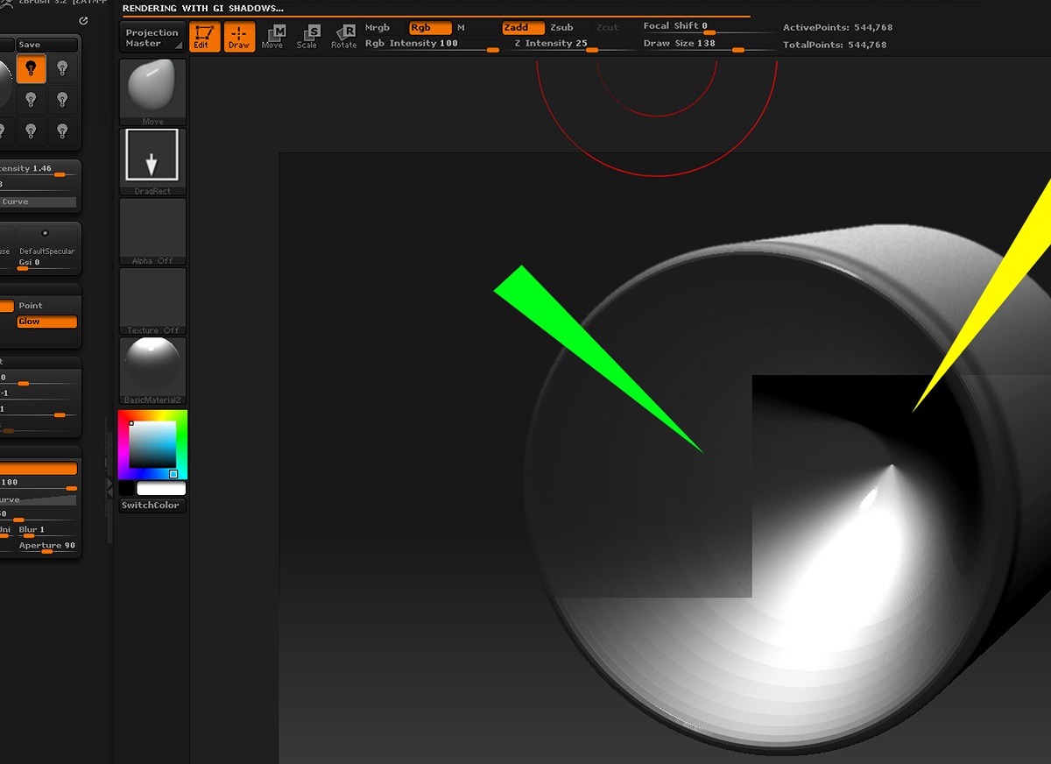
Task: Click the reload arrow icon above Save
Action: point(83,20)
